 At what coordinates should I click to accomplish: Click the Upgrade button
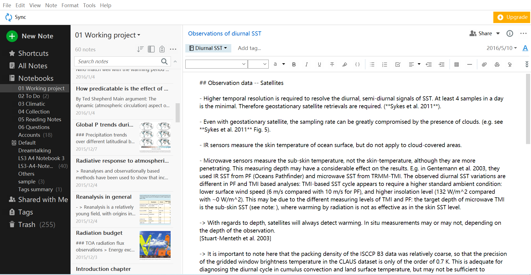click(511, 17)
